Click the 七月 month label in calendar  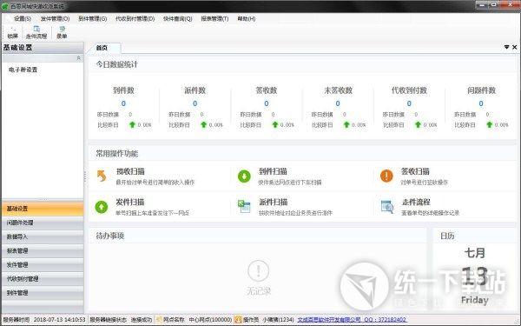(x=475, y=253)
